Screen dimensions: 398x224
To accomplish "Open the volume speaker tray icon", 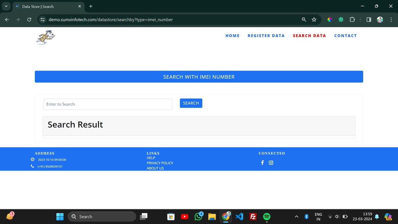I will [x=337, y=217].
